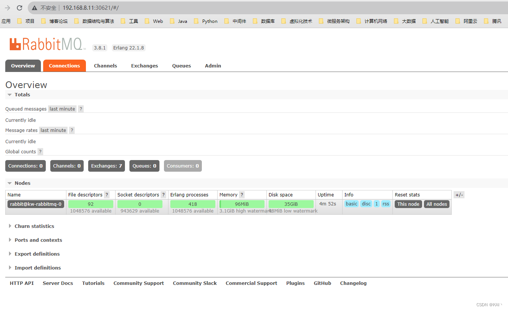Open the 大数据 bookmark folder
This screenshot has width=508, height=310.
point(405,21)
